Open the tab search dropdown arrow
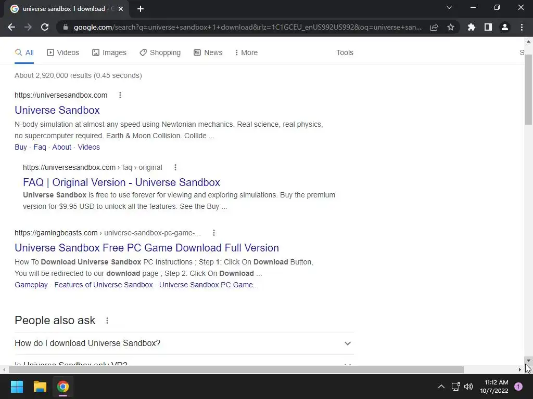Screen dimensions: 533x399 pos(449,7)
